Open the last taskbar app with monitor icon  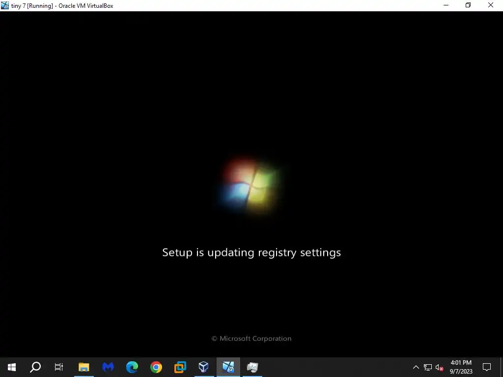pos(252,367)
